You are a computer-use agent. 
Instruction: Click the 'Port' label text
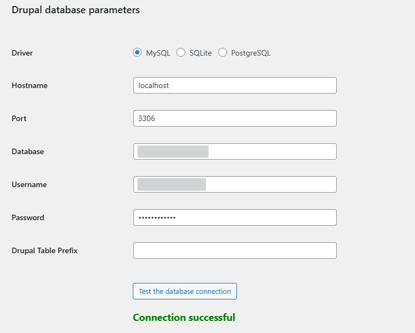[19, 118]
